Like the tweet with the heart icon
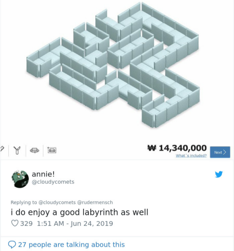 (15, 223)
